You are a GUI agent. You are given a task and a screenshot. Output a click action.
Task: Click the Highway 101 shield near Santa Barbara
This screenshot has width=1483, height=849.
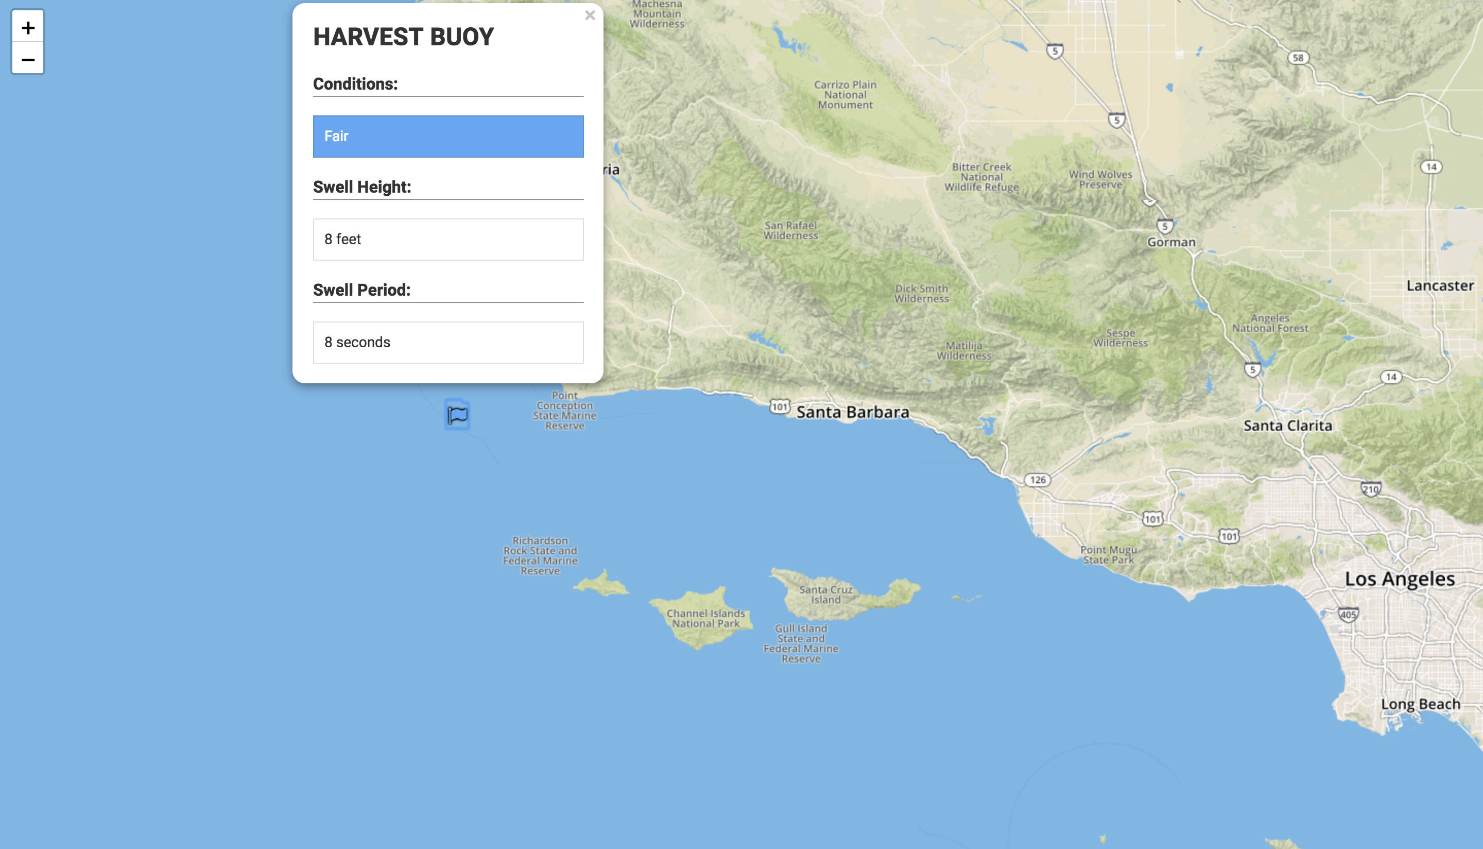(780, 406)
